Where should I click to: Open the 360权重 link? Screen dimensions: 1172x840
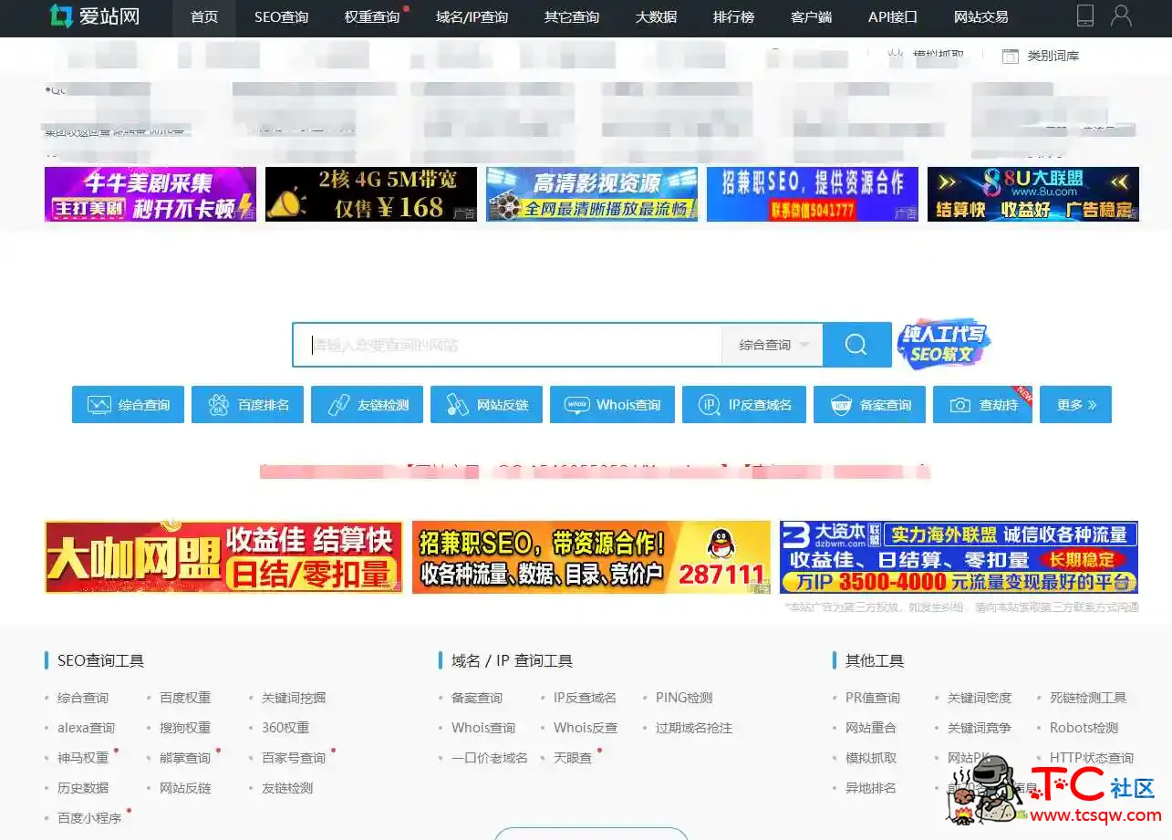click(285, 728)
